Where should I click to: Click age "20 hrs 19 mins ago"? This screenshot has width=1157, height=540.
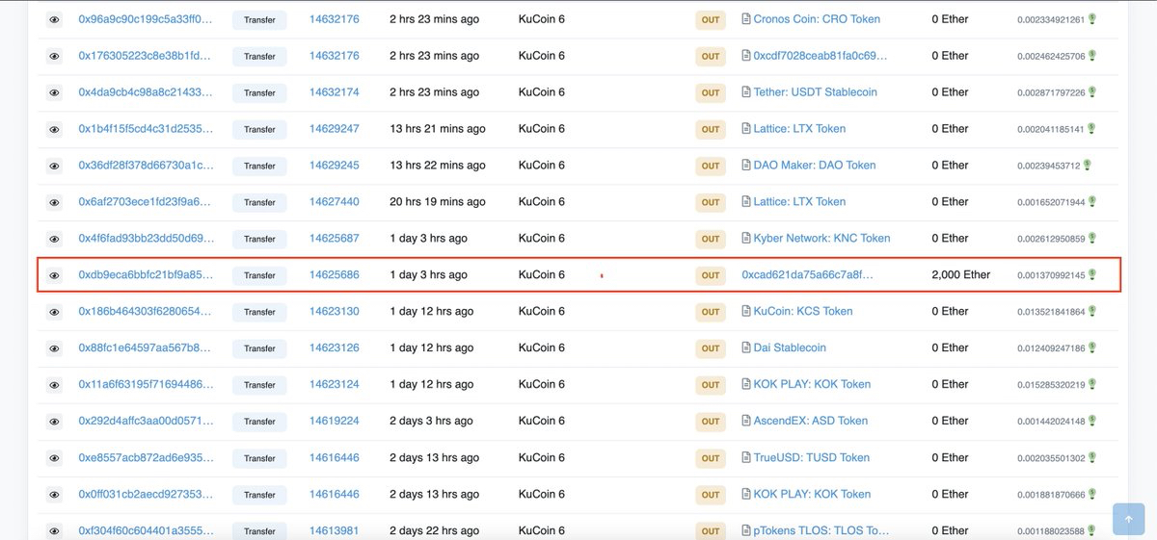[438, 202]
